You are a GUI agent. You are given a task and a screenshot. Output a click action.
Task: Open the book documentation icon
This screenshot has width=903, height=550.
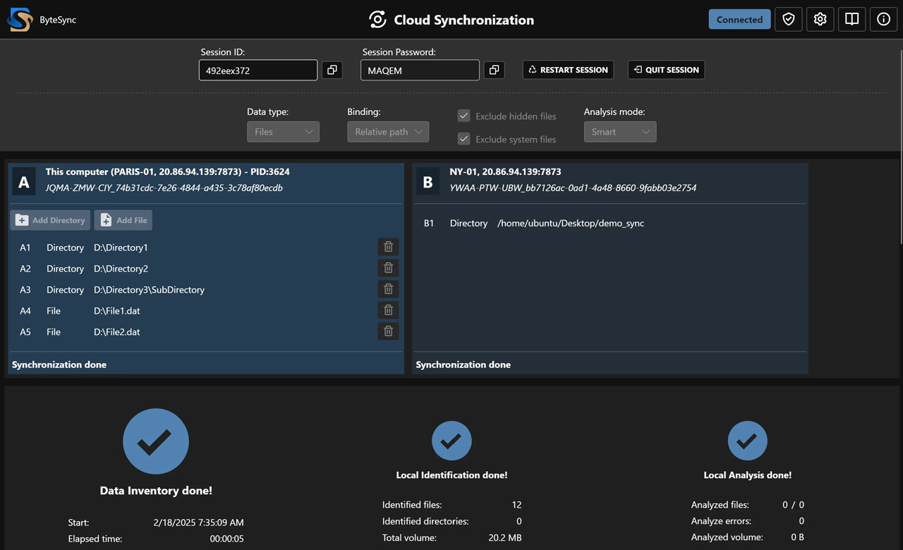click(852, 20)
